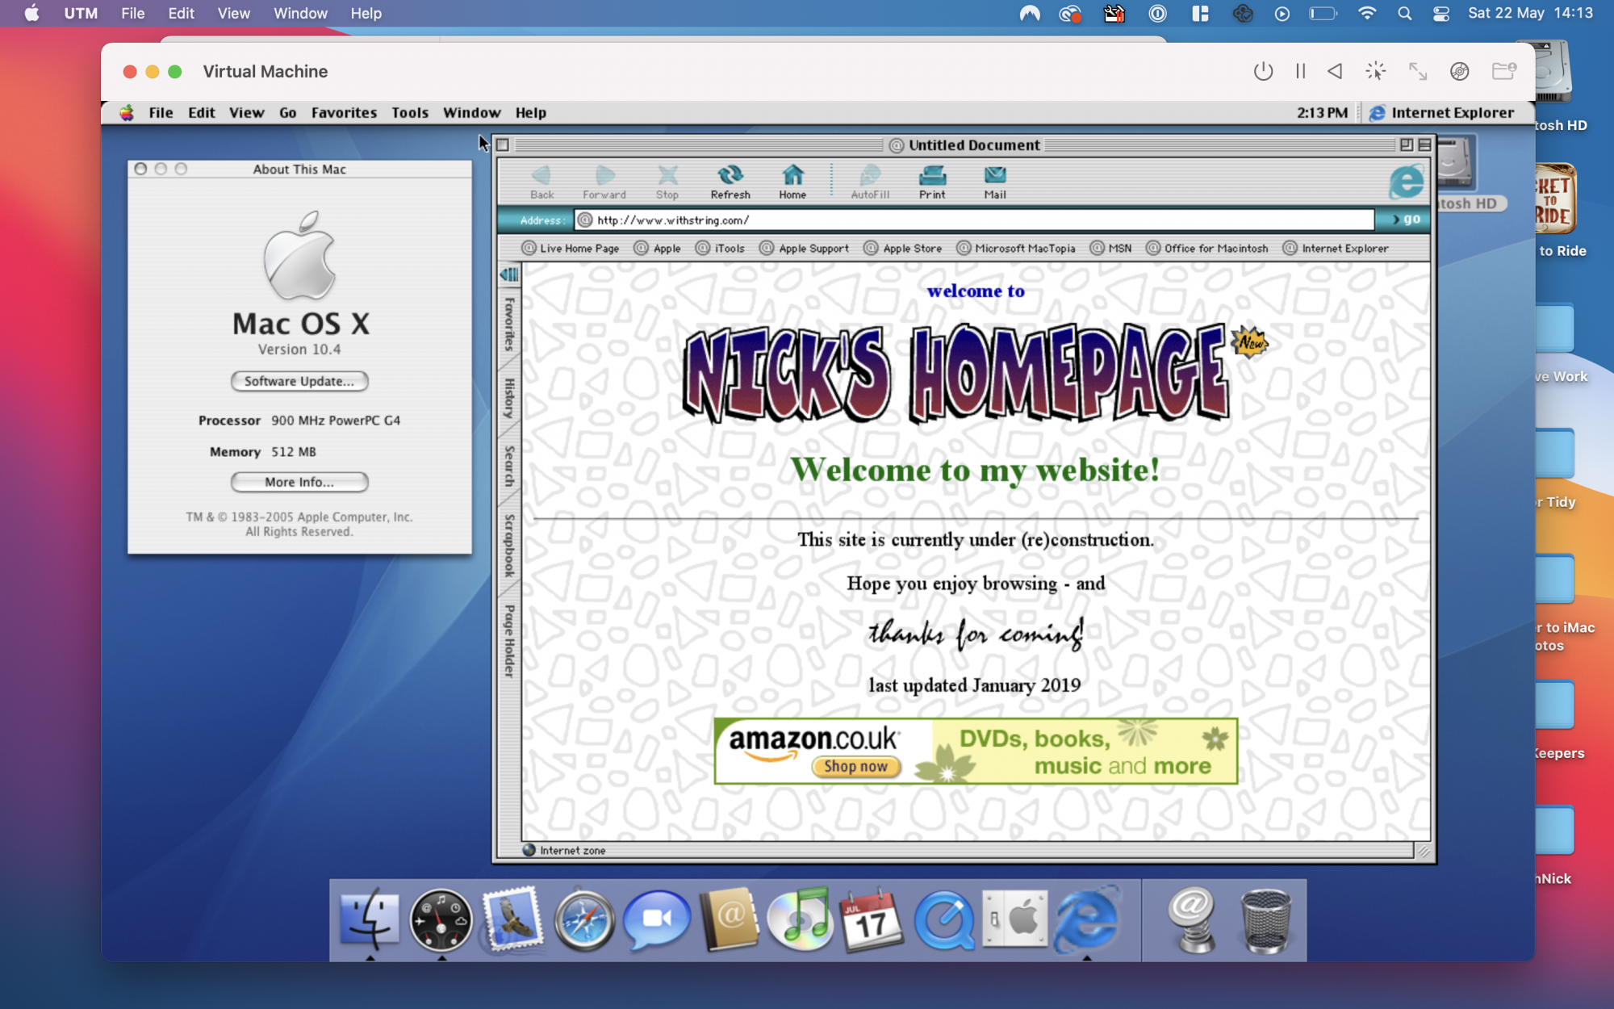Expand the Scrapbook side tab
Viewport: 1614px width, 1009px height.
[x=509, y=545]
